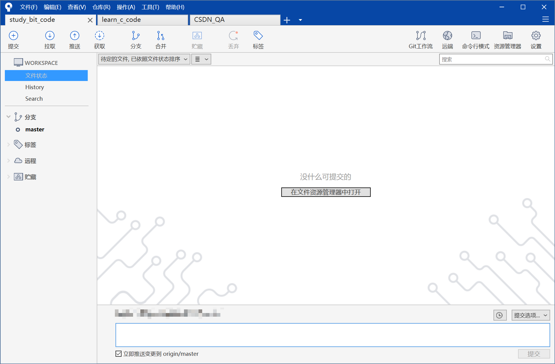Click the search magnifier icon

[x=547, y=59]
